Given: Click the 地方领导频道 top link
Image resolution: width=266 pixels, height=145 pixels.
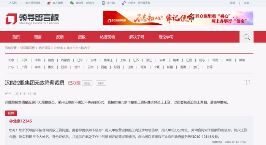Looking at the screenshot, I should click(x=33, y=3).
